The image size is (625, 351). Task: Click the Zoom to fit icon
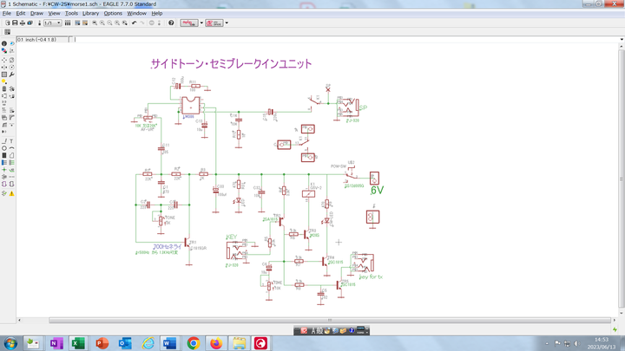click(x=95, y=23)
